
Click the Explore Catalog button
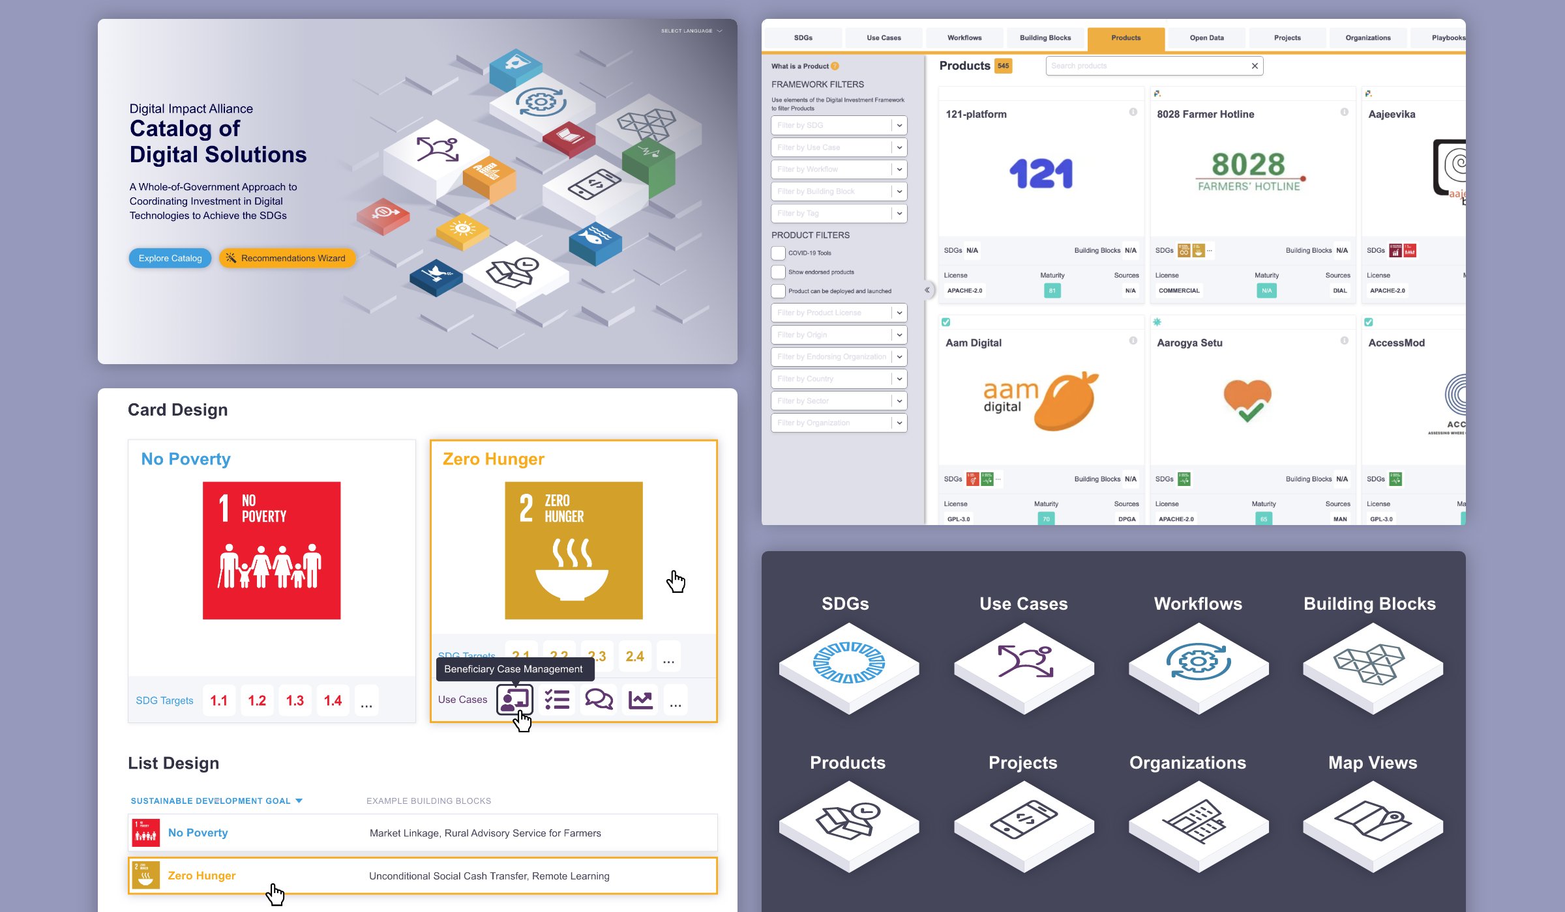[170, 259]
